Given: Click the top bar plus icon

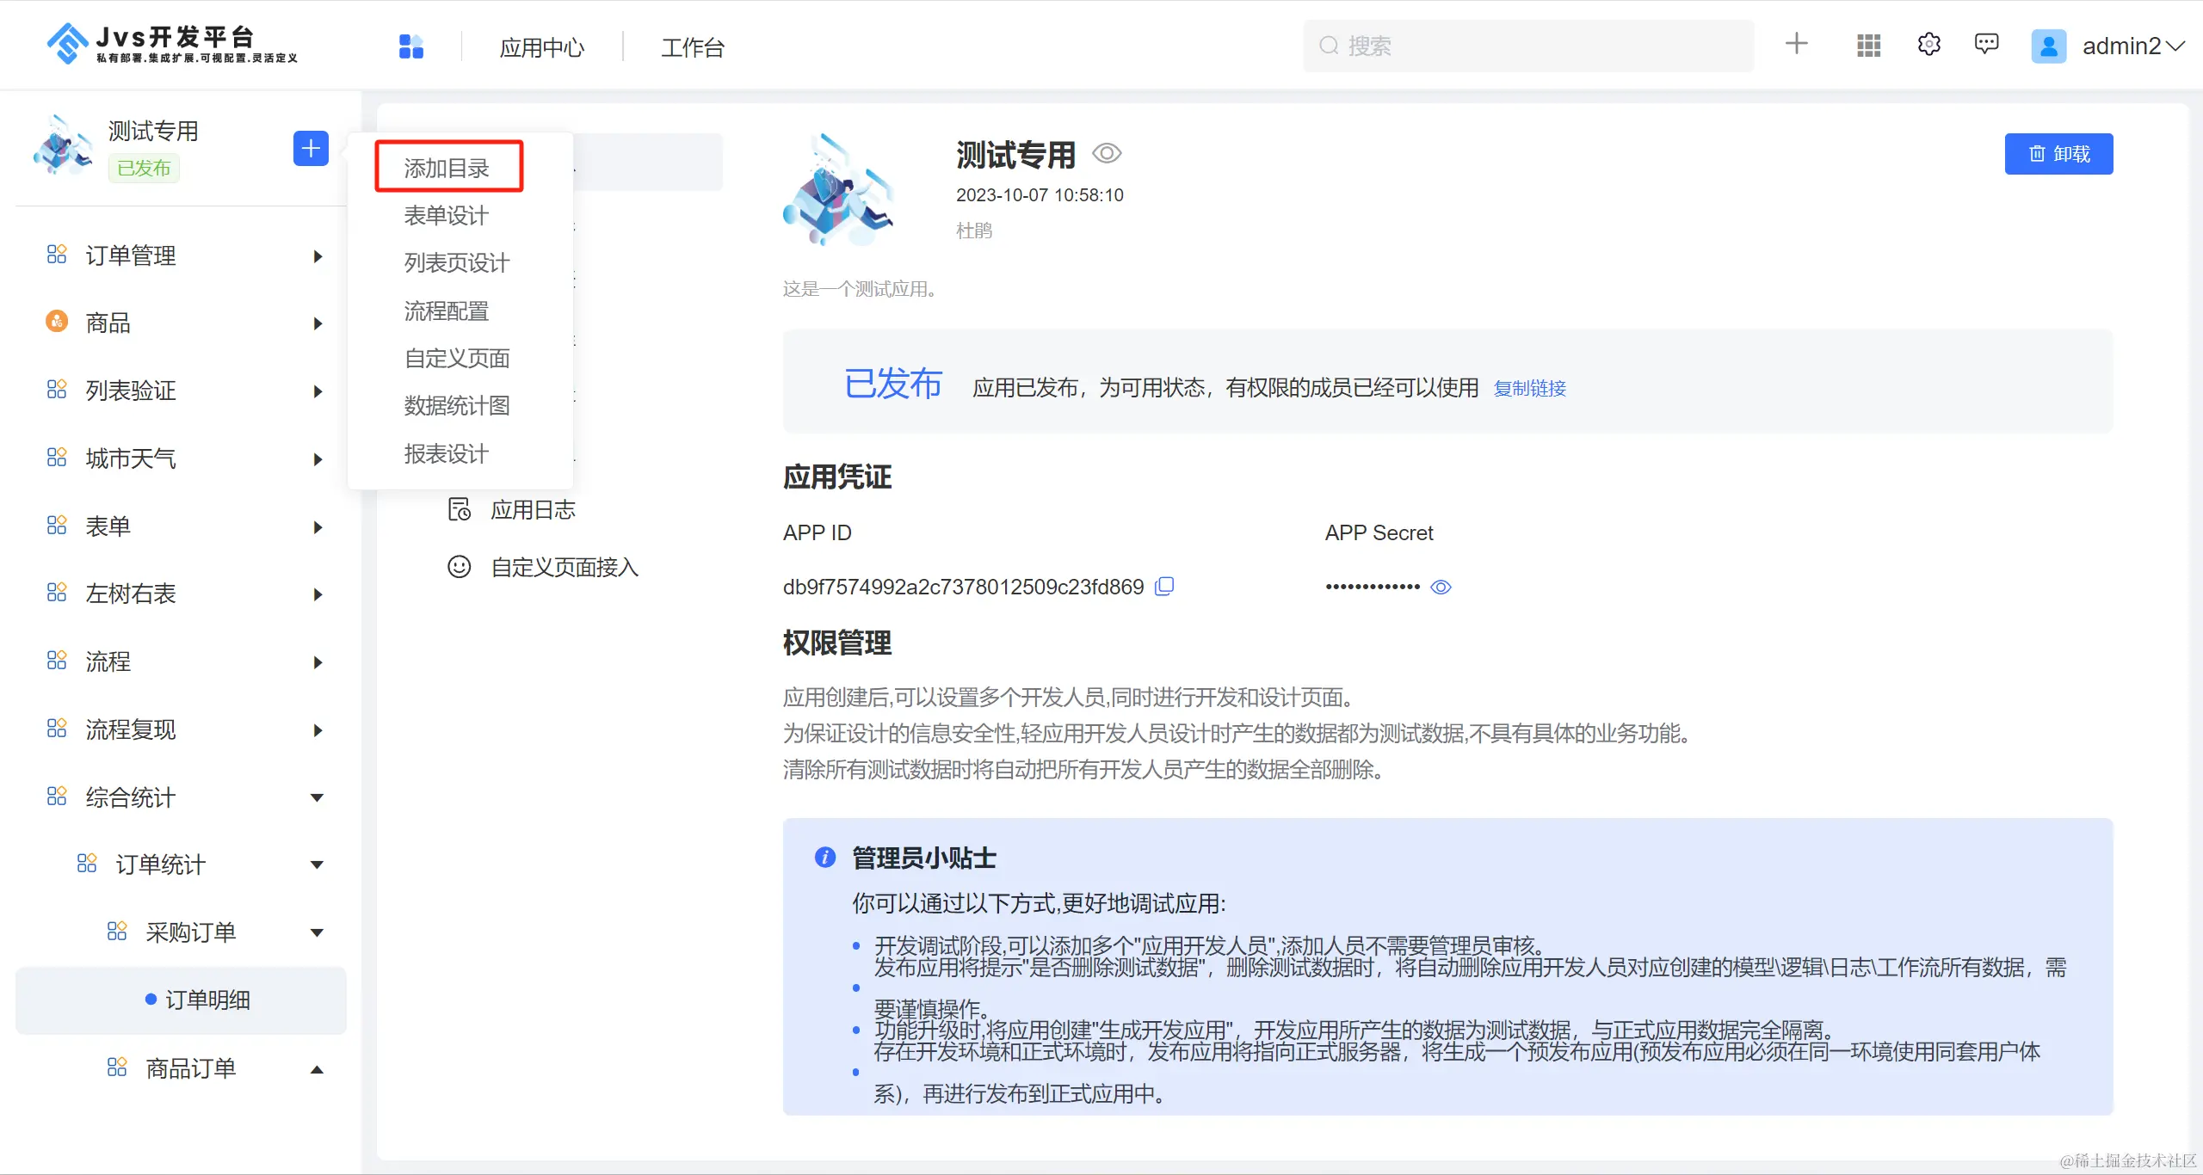Looking at the screenshot, I should pyautogui.click(x=1796, y=45).
